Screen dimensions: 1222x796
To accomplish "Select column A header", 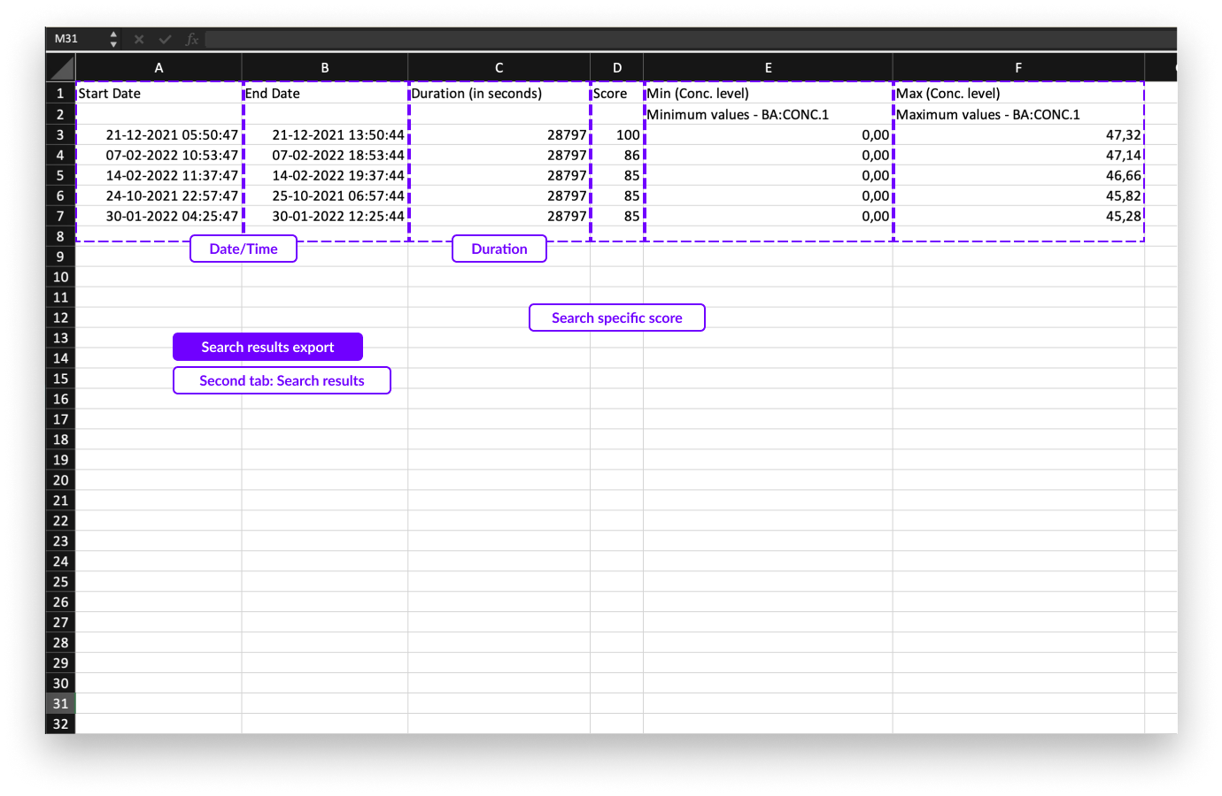I will (x=159, y=67).
